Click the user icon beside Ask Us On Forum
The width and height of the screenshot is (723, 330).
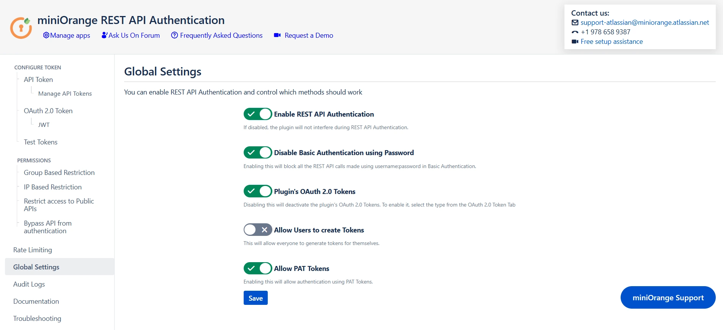[x=104, y=35]
